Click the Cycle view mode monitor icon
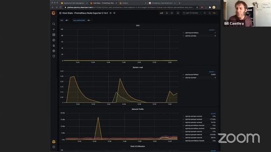The height and width of the screenshot is (152, 271). click(178, 13)
